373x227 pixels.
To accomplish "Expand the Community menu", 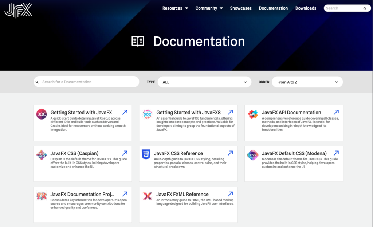I will (209, 8).
